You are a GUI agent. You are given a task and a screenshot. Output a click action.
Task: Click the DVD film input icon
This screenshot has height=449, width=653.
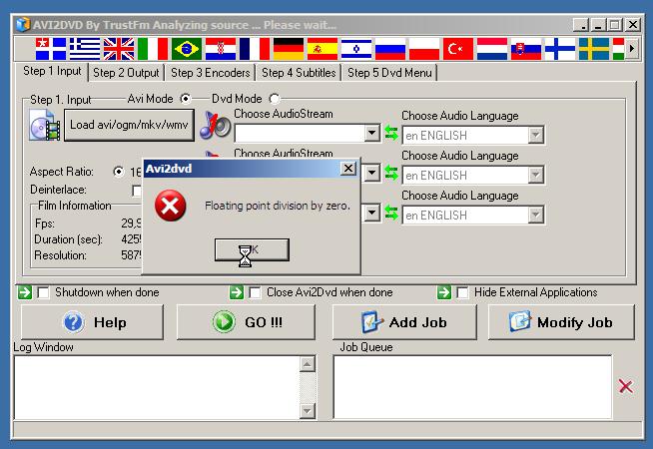coord(45,125)
